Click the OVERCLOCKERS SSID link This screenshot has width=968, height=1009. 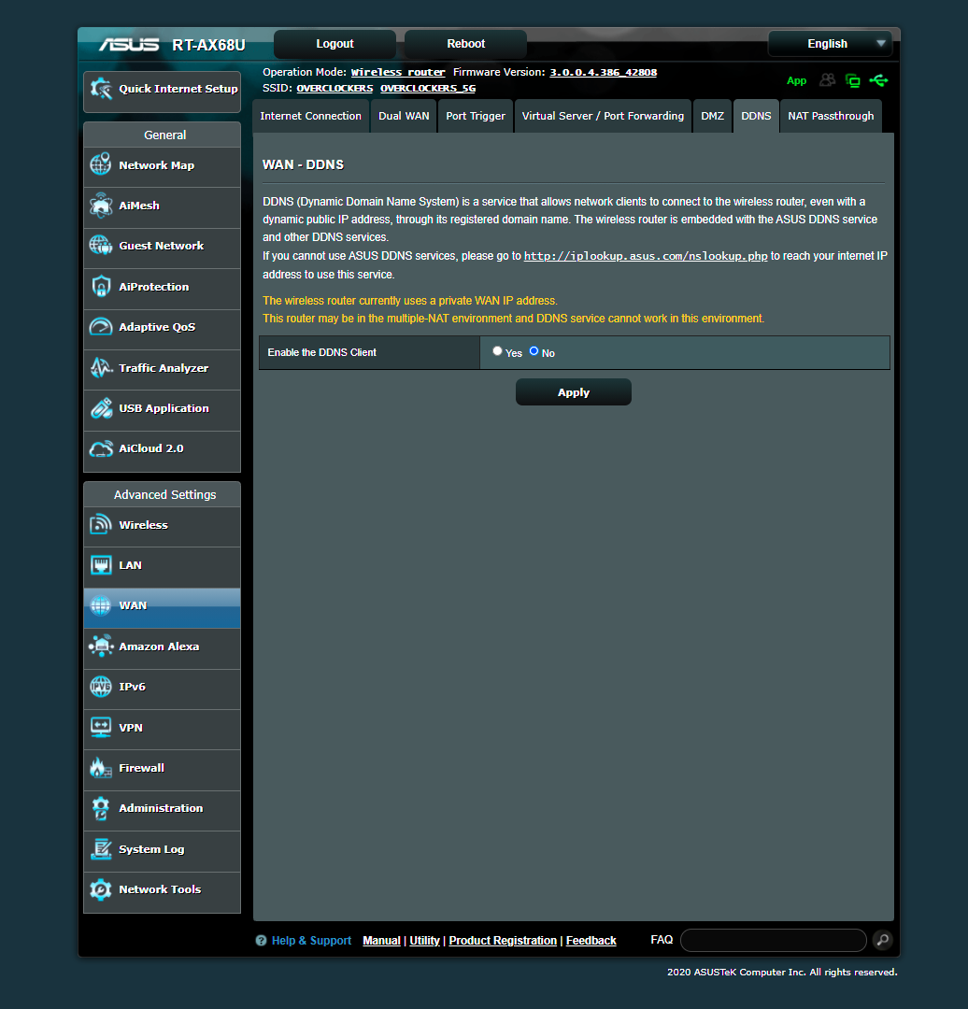(x=335, y=88)
